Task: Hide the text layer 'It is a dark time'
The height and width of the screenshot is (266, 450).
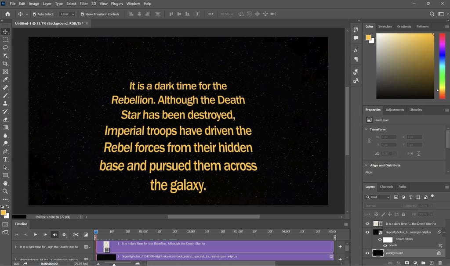Action: (x=367, y=223)
